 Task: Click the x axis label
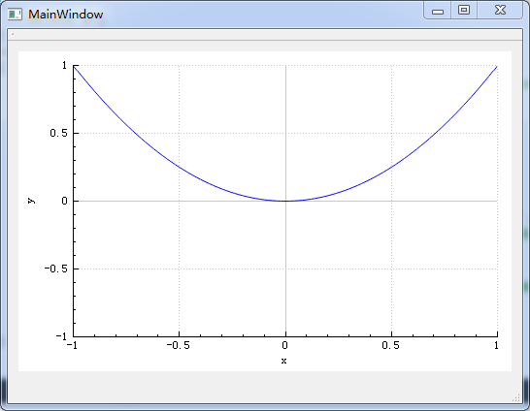[283, 361]
